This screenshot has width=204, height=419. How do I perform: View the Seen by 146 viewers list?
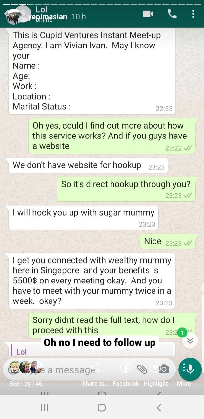26,384
